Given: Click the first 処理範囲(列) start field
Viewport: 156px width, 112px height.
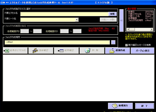Looking at the screenshot, I should pyautogui.click(x=25, y=31).
